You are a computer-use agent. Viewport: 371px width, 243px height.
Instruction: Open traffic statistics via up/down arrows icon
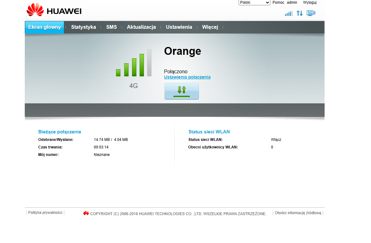pos(299,13)
